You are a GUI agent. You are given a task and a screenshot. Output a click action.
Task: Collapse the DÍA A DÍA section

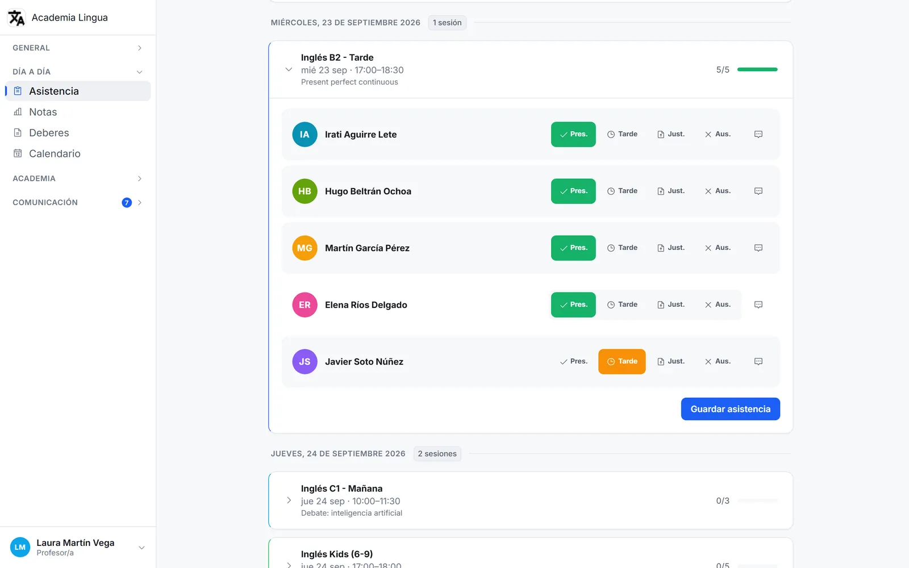pyautogui.click(x=78, y=72)
